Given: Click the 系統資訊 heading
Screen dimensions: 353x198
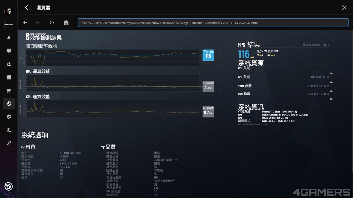Looking at the screenshot, I should tap(251, 107).
